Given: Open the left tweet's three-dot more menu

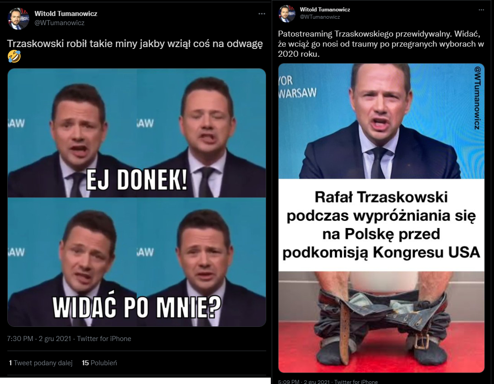Looking at the screenshot, I should click(x=262, y=14).
